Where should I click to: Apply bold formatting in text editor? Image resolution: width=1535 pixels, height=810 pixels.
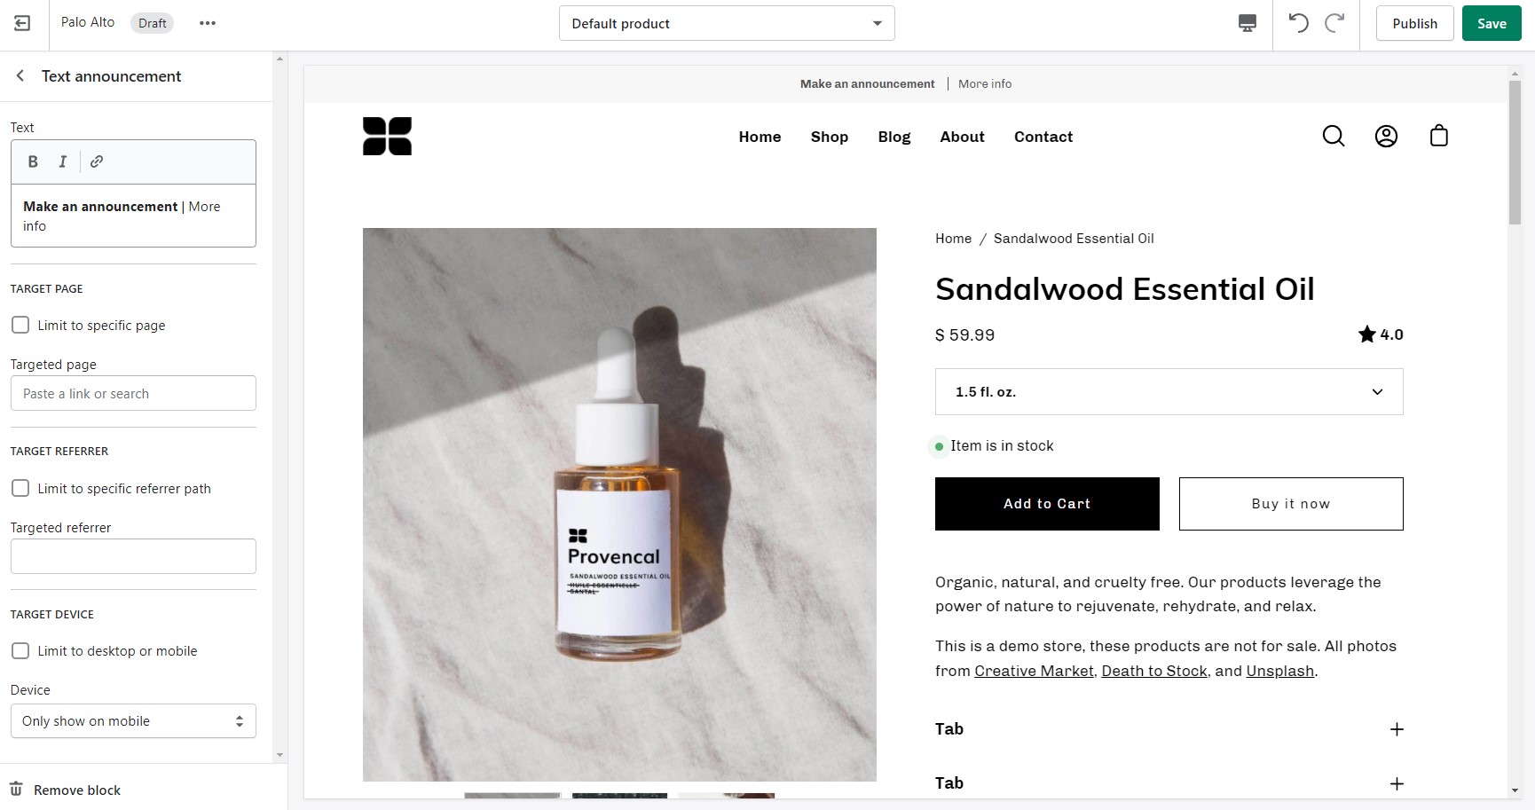33,161
